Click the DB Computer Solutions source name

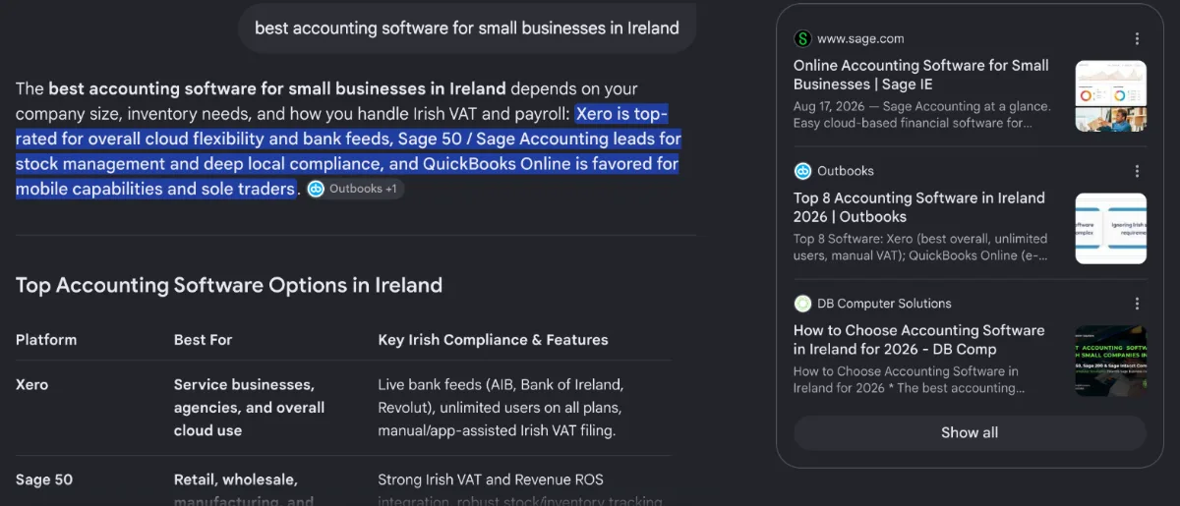tap(884, 304)
